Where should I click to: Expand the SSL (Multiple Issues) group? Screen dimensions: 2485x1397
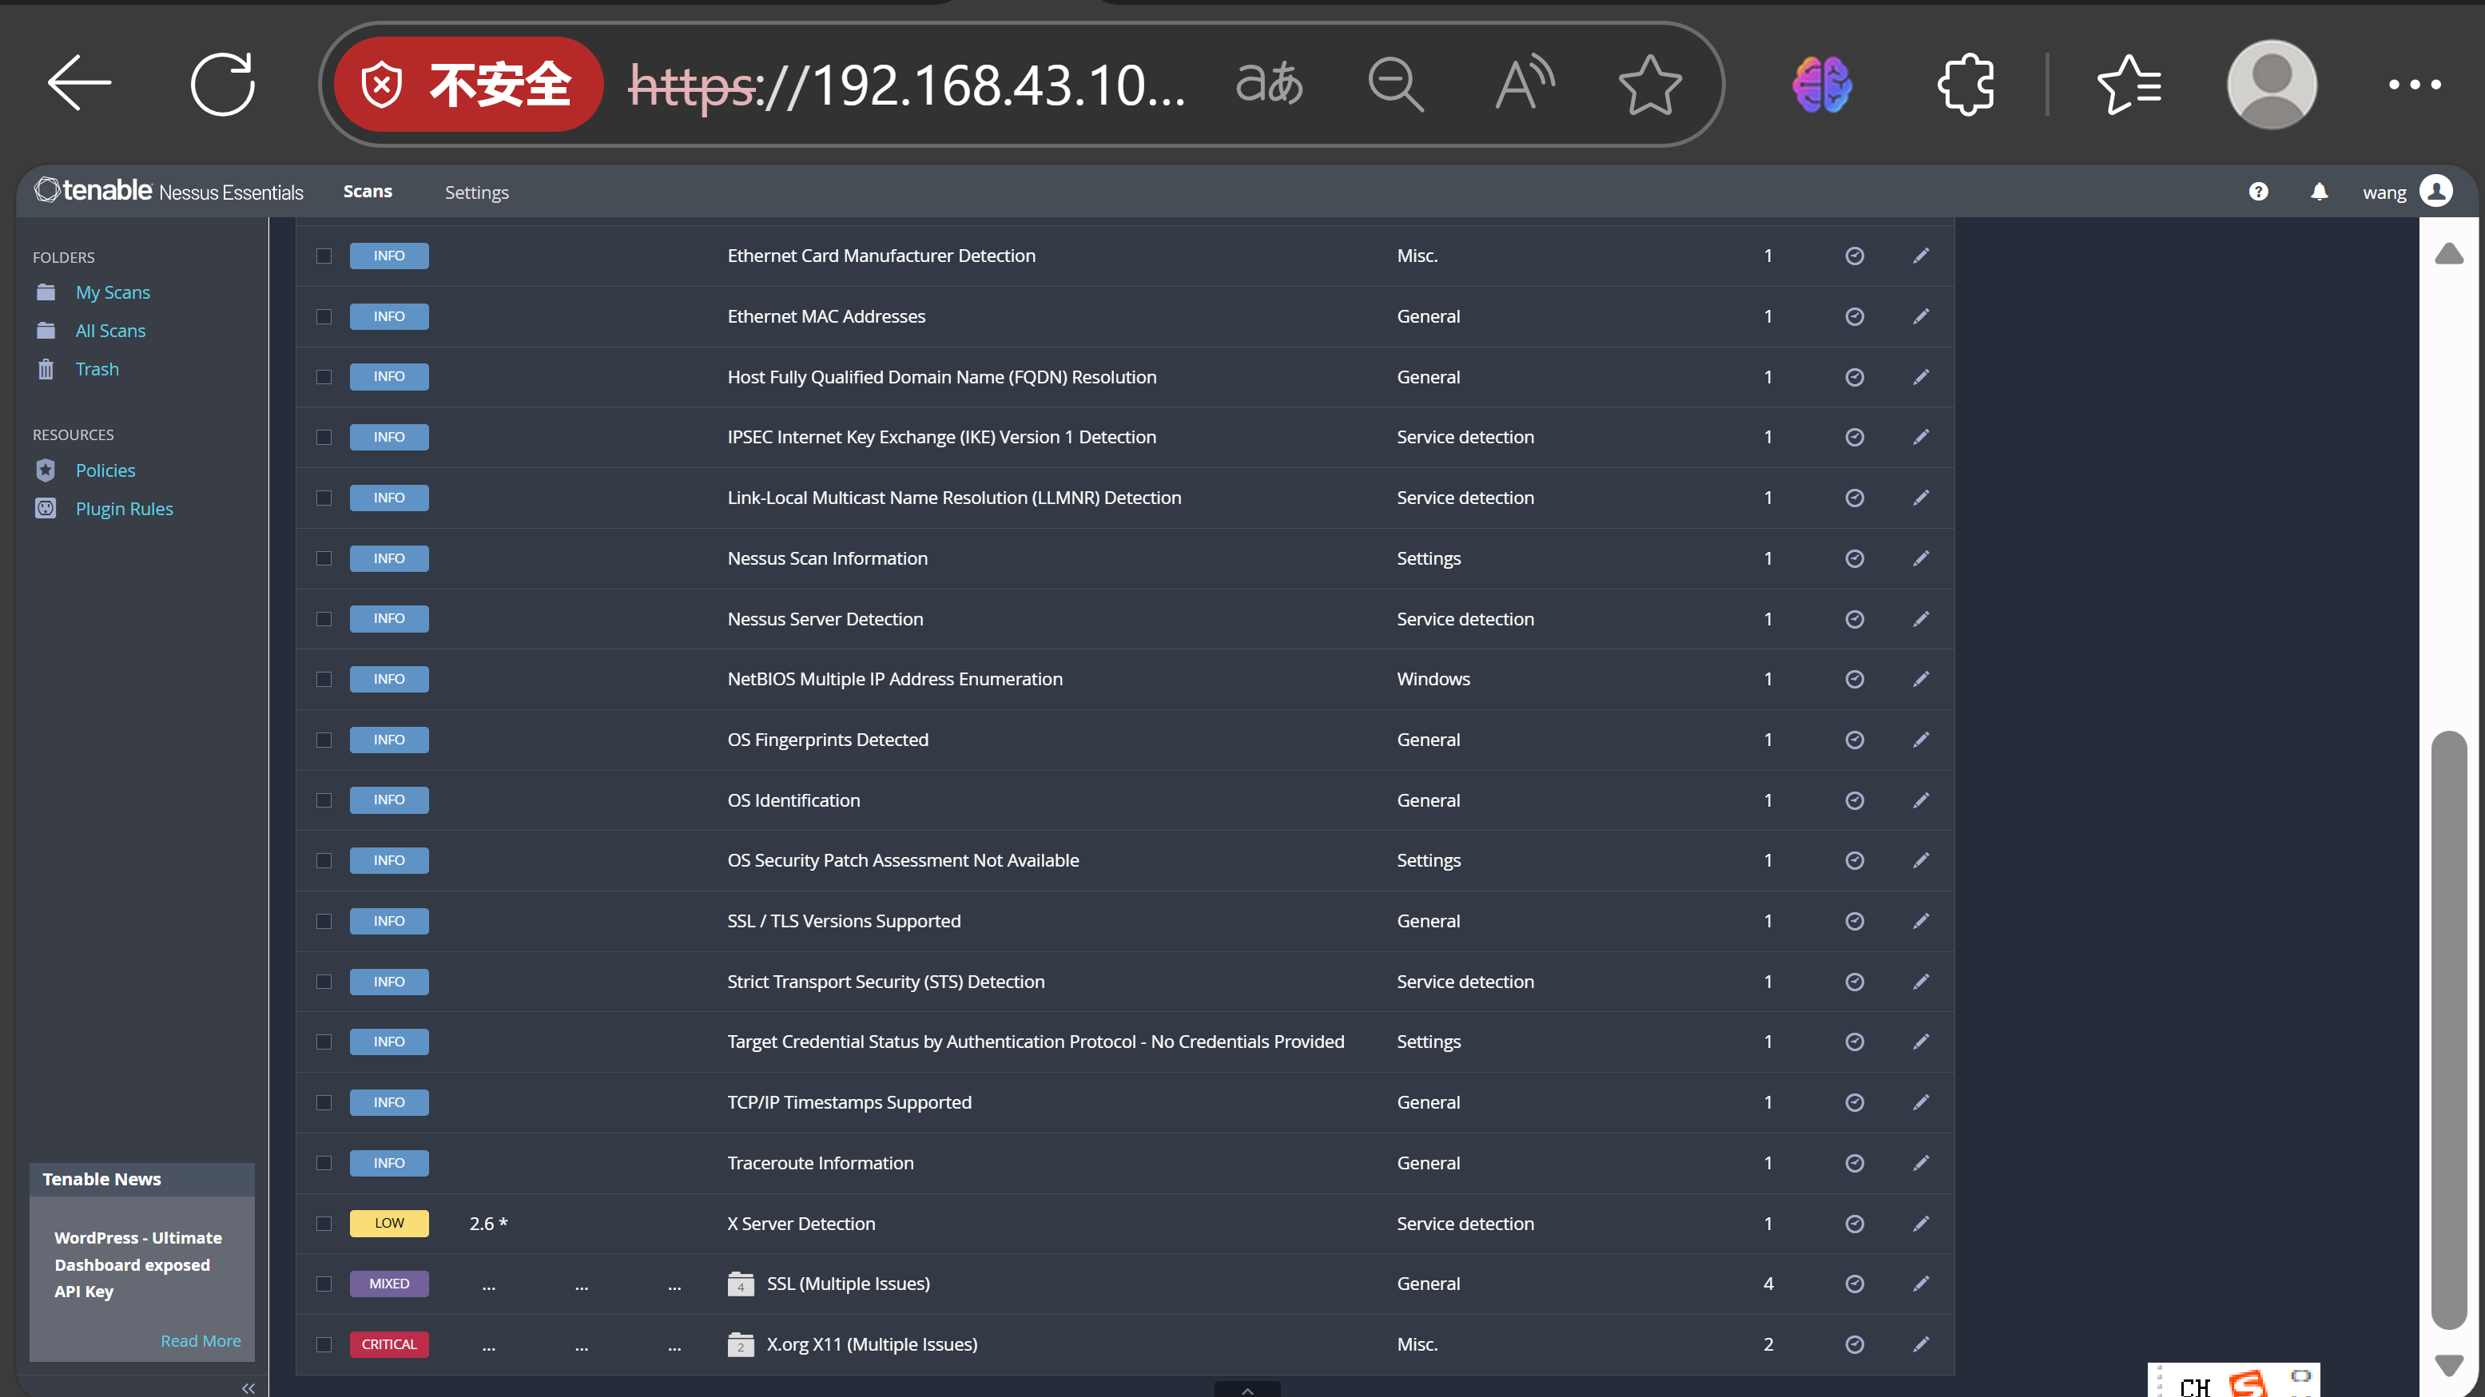[847, 1284]
